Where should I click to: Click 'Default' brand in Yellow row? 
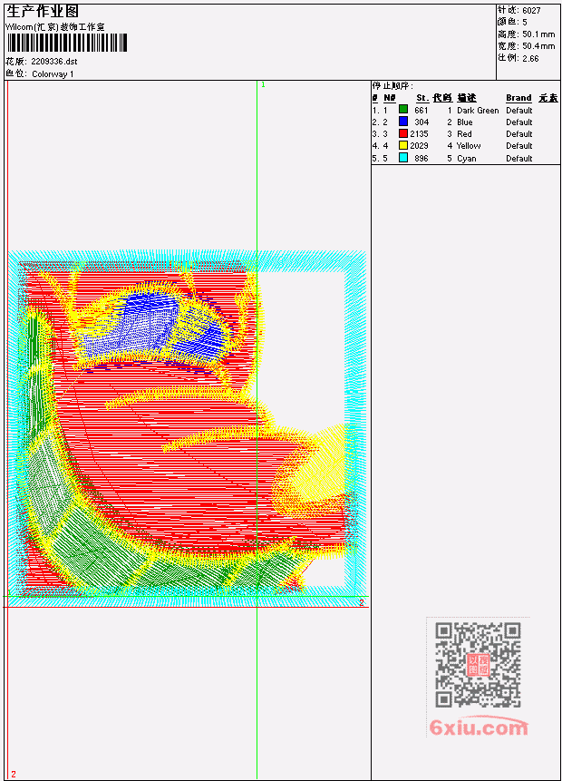tap(518, 146)
